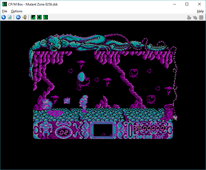Image resolution: width=206 pixels, height=170 pixels.
Task: Click the green 'A>' drive toolbar icon
Action: click(46, 17)
